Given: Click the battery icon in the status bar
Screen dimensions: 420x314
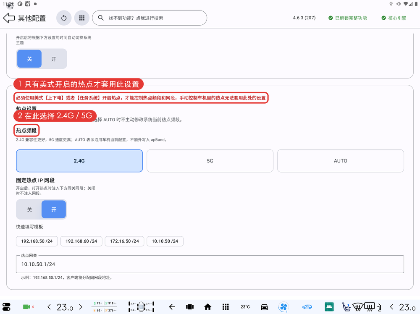Looking at the screenshot, I should (416, 4).
